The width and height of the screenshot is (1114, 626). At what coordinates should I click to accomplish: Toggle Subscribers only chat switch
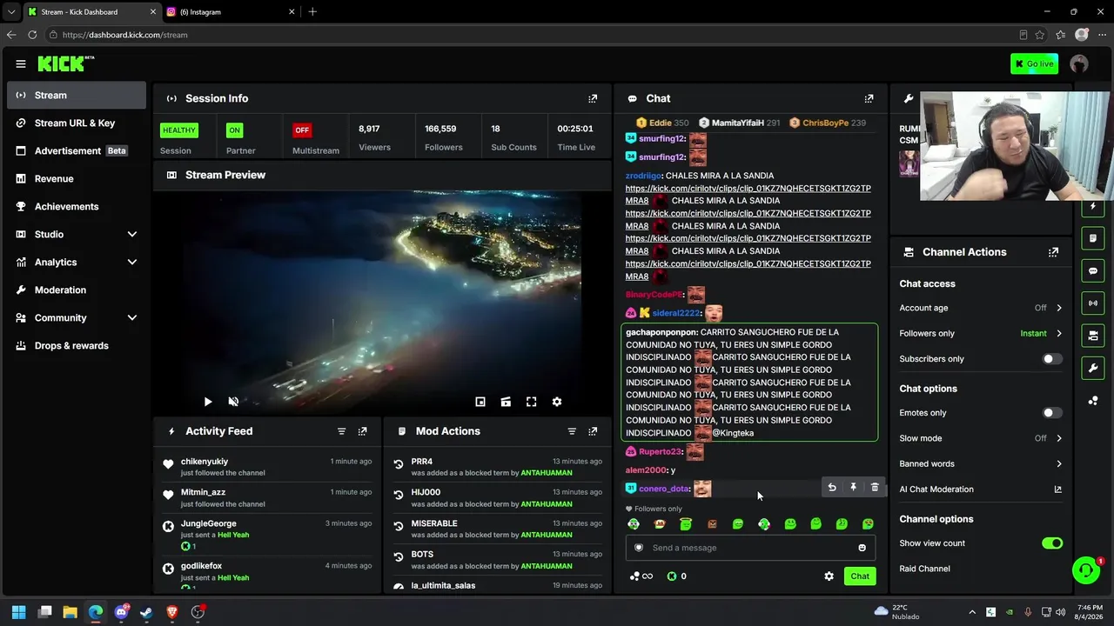1052,359
